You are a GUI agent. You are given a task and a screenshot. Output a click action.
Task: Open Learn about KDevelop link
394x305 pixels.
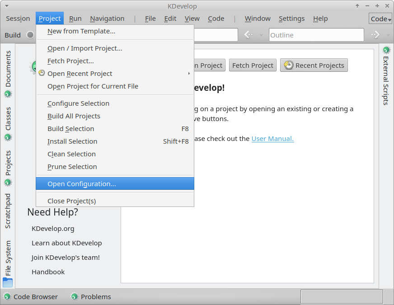pyautogui.click(x=66, y=243)
